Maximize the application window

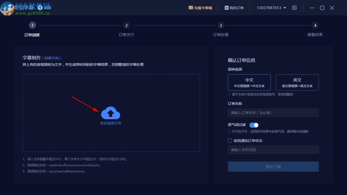(x=322, y=8)
